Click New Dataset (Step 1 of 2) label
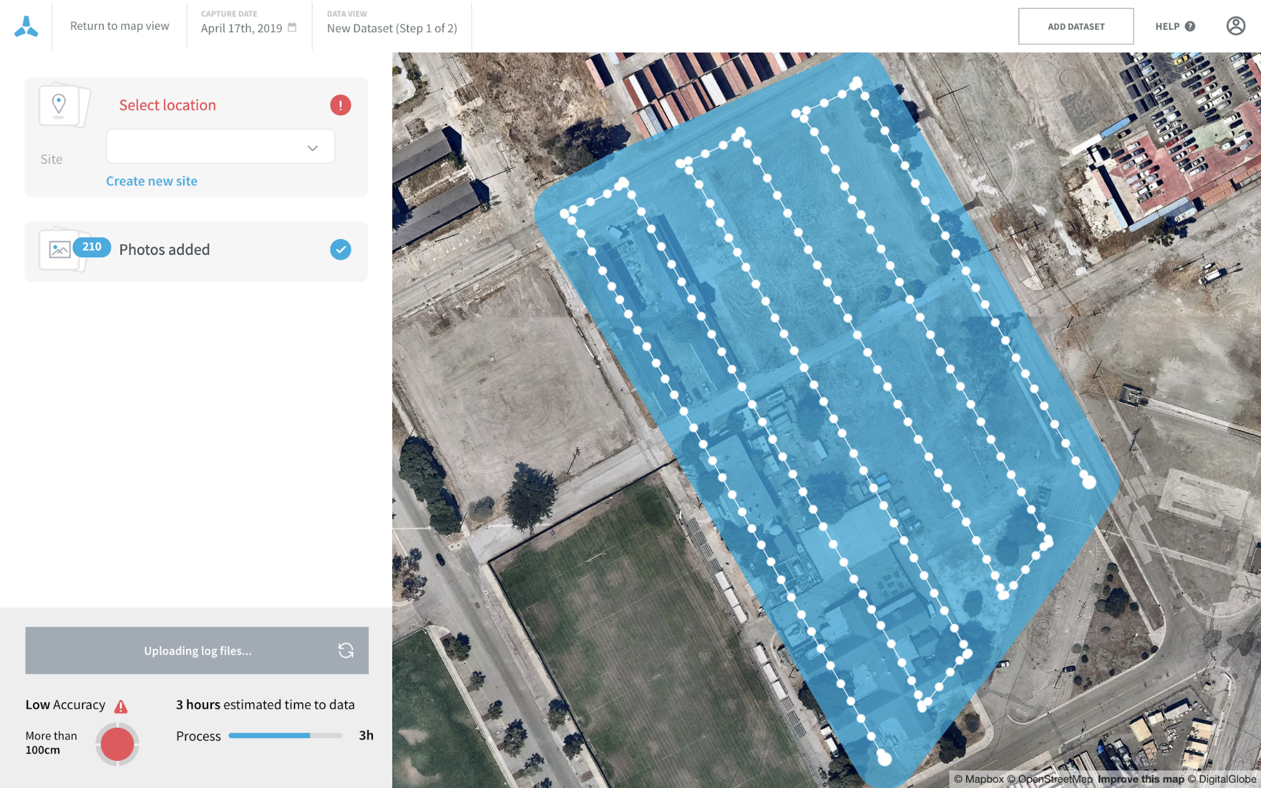The image size is (1261, 788). 392,28
